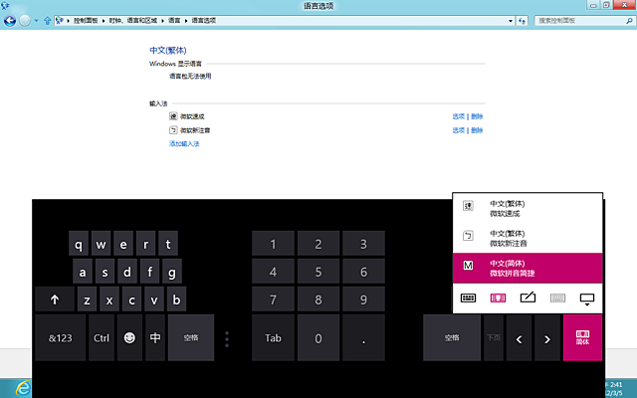Tap the letter b key
The width and height of the screenshot is (637, 398).
click(176, 299)
